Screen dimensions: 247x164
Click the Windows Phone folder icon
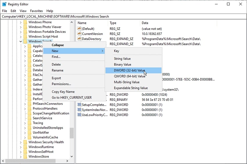pos(25,22)
